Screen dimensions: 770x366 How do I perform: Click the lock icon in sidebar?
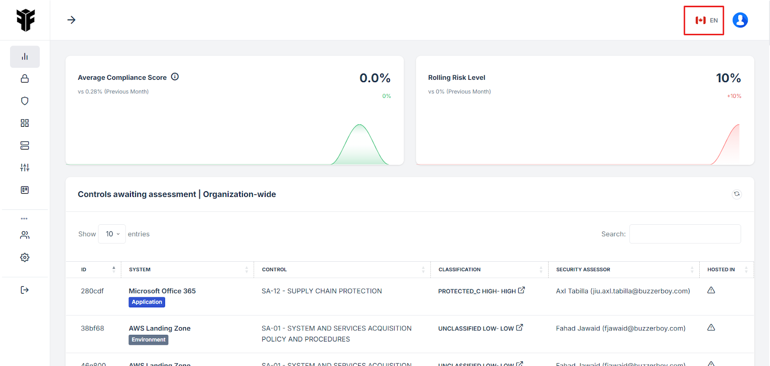[x=25, y=79]
